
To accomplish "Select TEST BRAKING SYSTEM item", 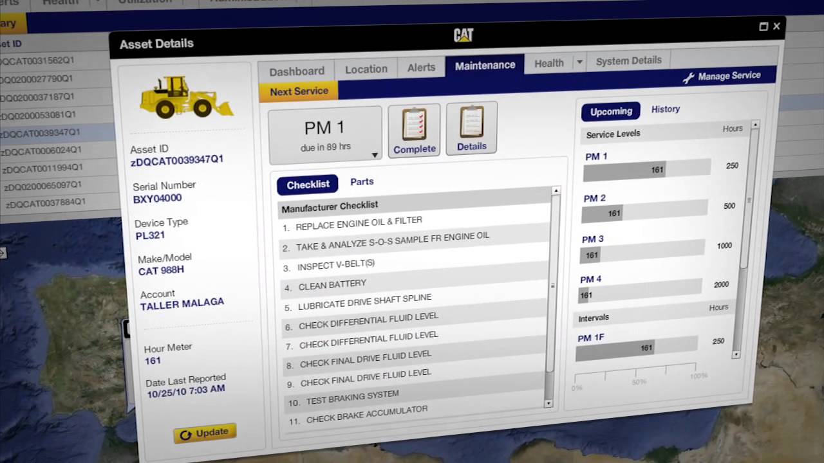I will (x=415, y=395).
